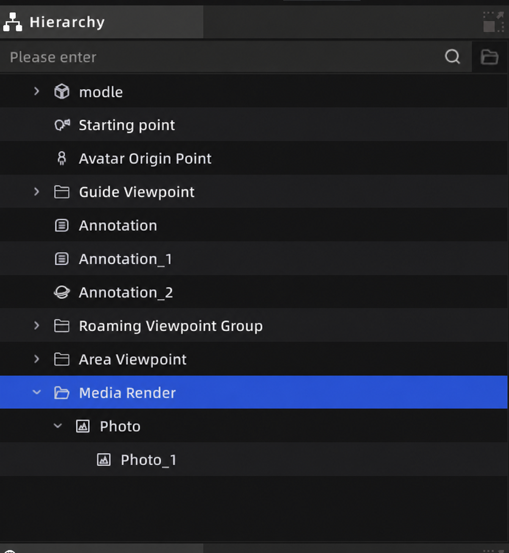Click the magnifier search icon
Screen dimensions: 509x553
(x=452, y=57)
